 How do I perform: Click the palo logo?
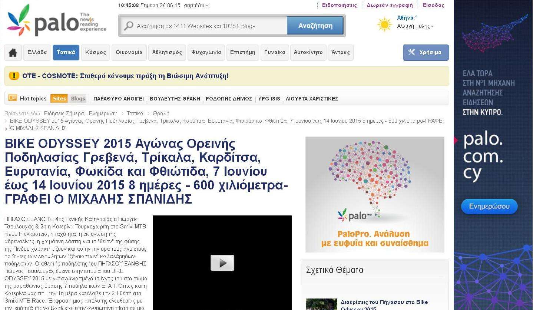pyautogui.click(x=56, y=20)
